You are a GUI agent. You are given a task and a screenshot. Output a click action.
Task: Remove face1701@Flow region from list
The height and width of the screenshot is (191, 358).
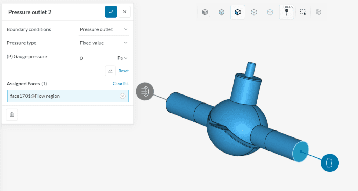(122, 96)
